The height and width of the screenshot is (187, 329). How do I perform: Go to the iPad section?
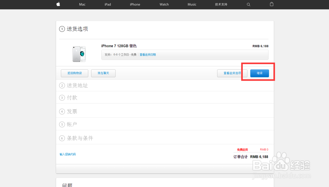coord(108,4)
